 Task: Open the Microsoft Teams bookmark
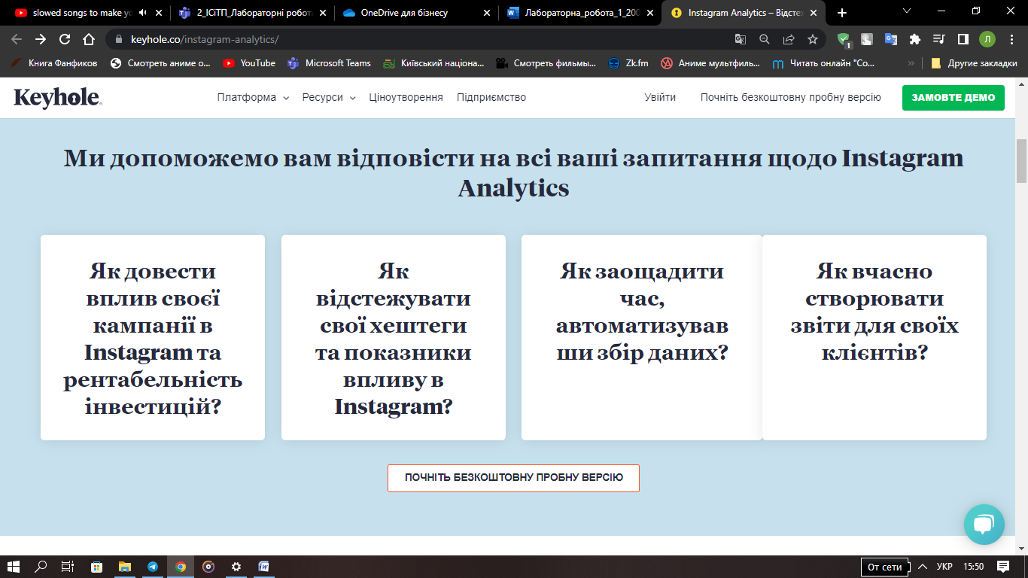329,63
